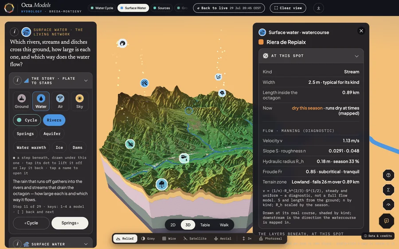Select the Water model
Screen dimensions: 399x249
click(41, 101)
